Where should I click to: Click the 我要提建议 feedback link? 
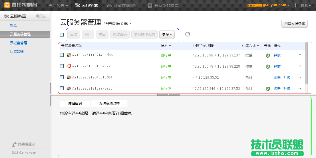pyautogui.click(x=26, y=144)
